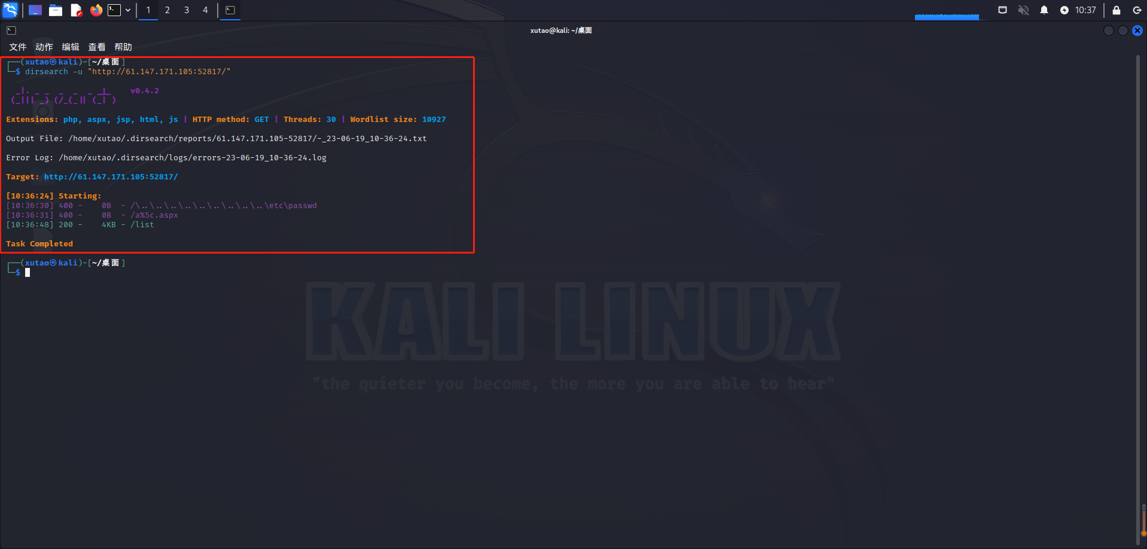Click the Error Log path line

coord(166,158)
